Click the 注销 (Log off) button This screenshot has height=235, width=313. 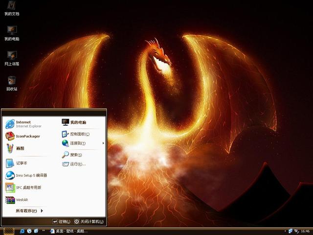[x=61, y=222]
